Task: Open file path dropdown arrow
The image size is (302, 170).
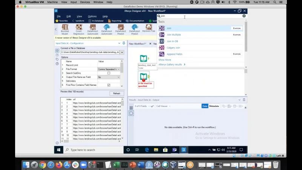Action: click(122, 52)
